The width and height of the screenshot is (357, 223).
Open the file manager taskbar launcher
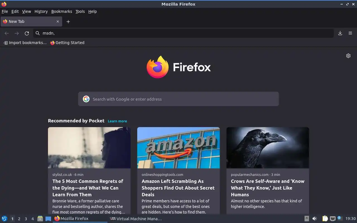click(x=40, y=219)
